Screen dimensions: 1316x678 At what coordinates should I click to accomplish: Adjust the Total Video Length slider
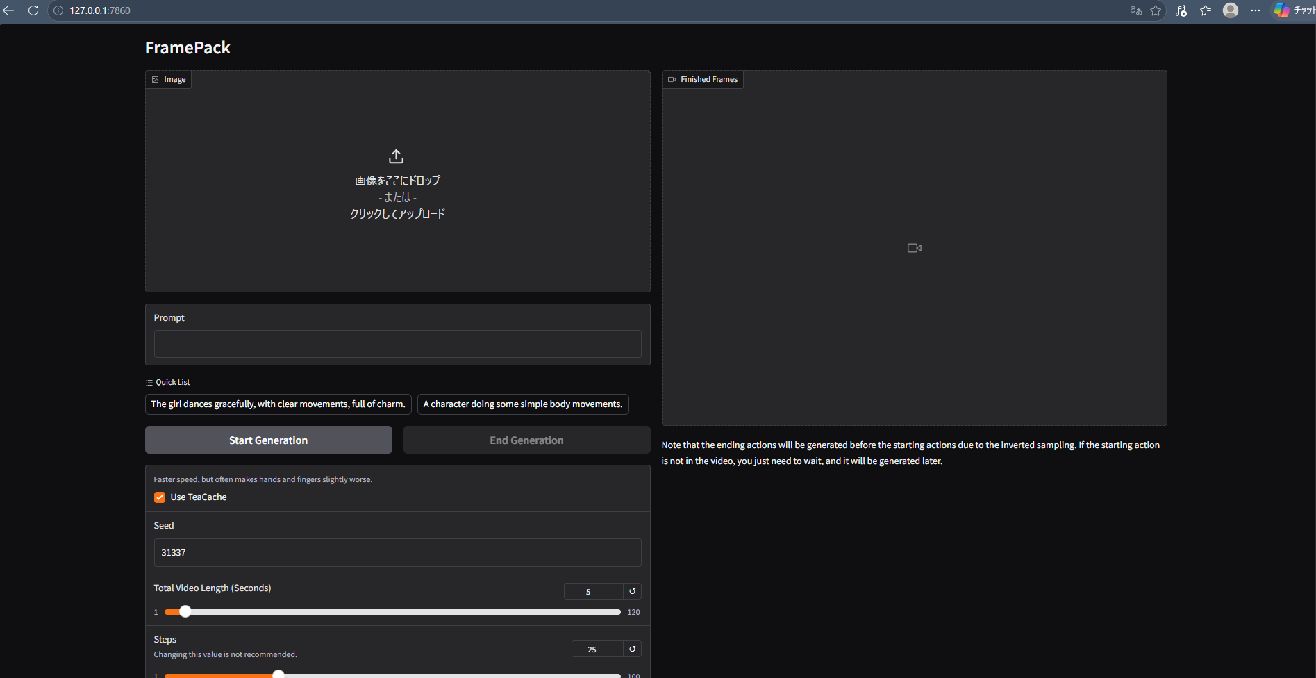185,612
